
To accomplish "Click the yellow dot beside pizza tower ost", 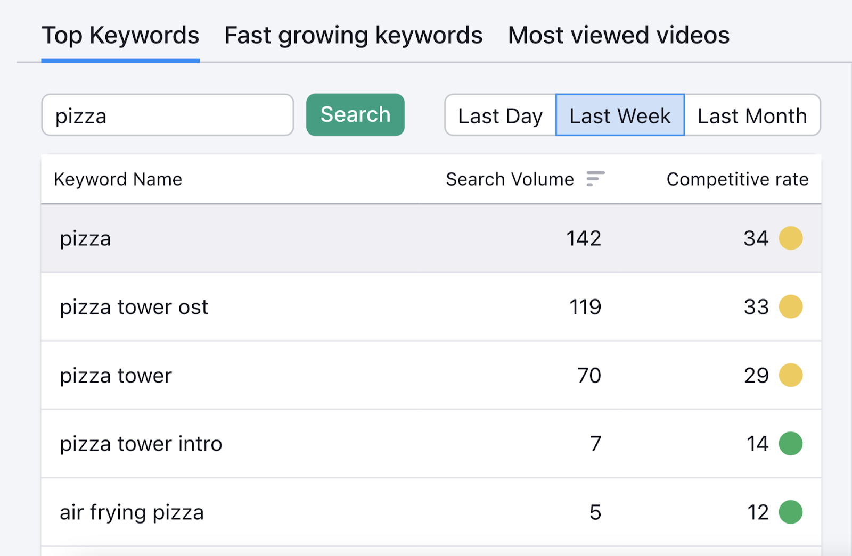I will (x=791, y=306).
